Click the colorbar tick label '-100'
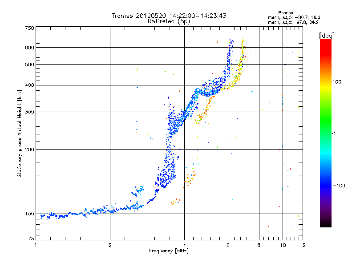Screen dimensions: 356x267 (x=339, y=186)
